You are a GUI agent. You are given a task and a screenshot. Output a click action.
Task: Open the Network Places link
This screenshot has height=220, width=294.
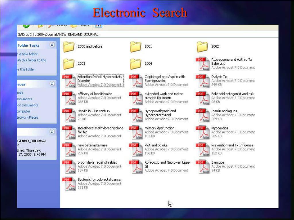(28, 117)
